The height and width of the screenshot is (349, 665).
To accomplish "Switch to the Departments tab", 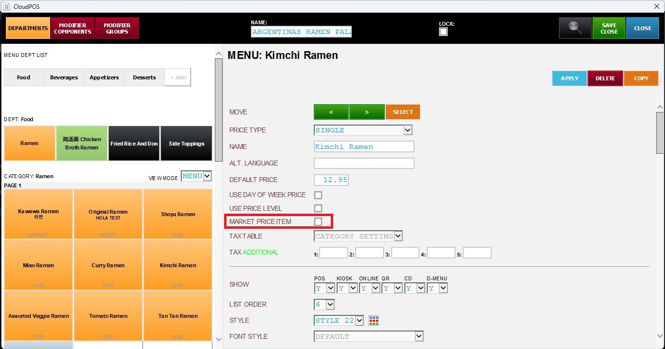I will tap(28, 28).
